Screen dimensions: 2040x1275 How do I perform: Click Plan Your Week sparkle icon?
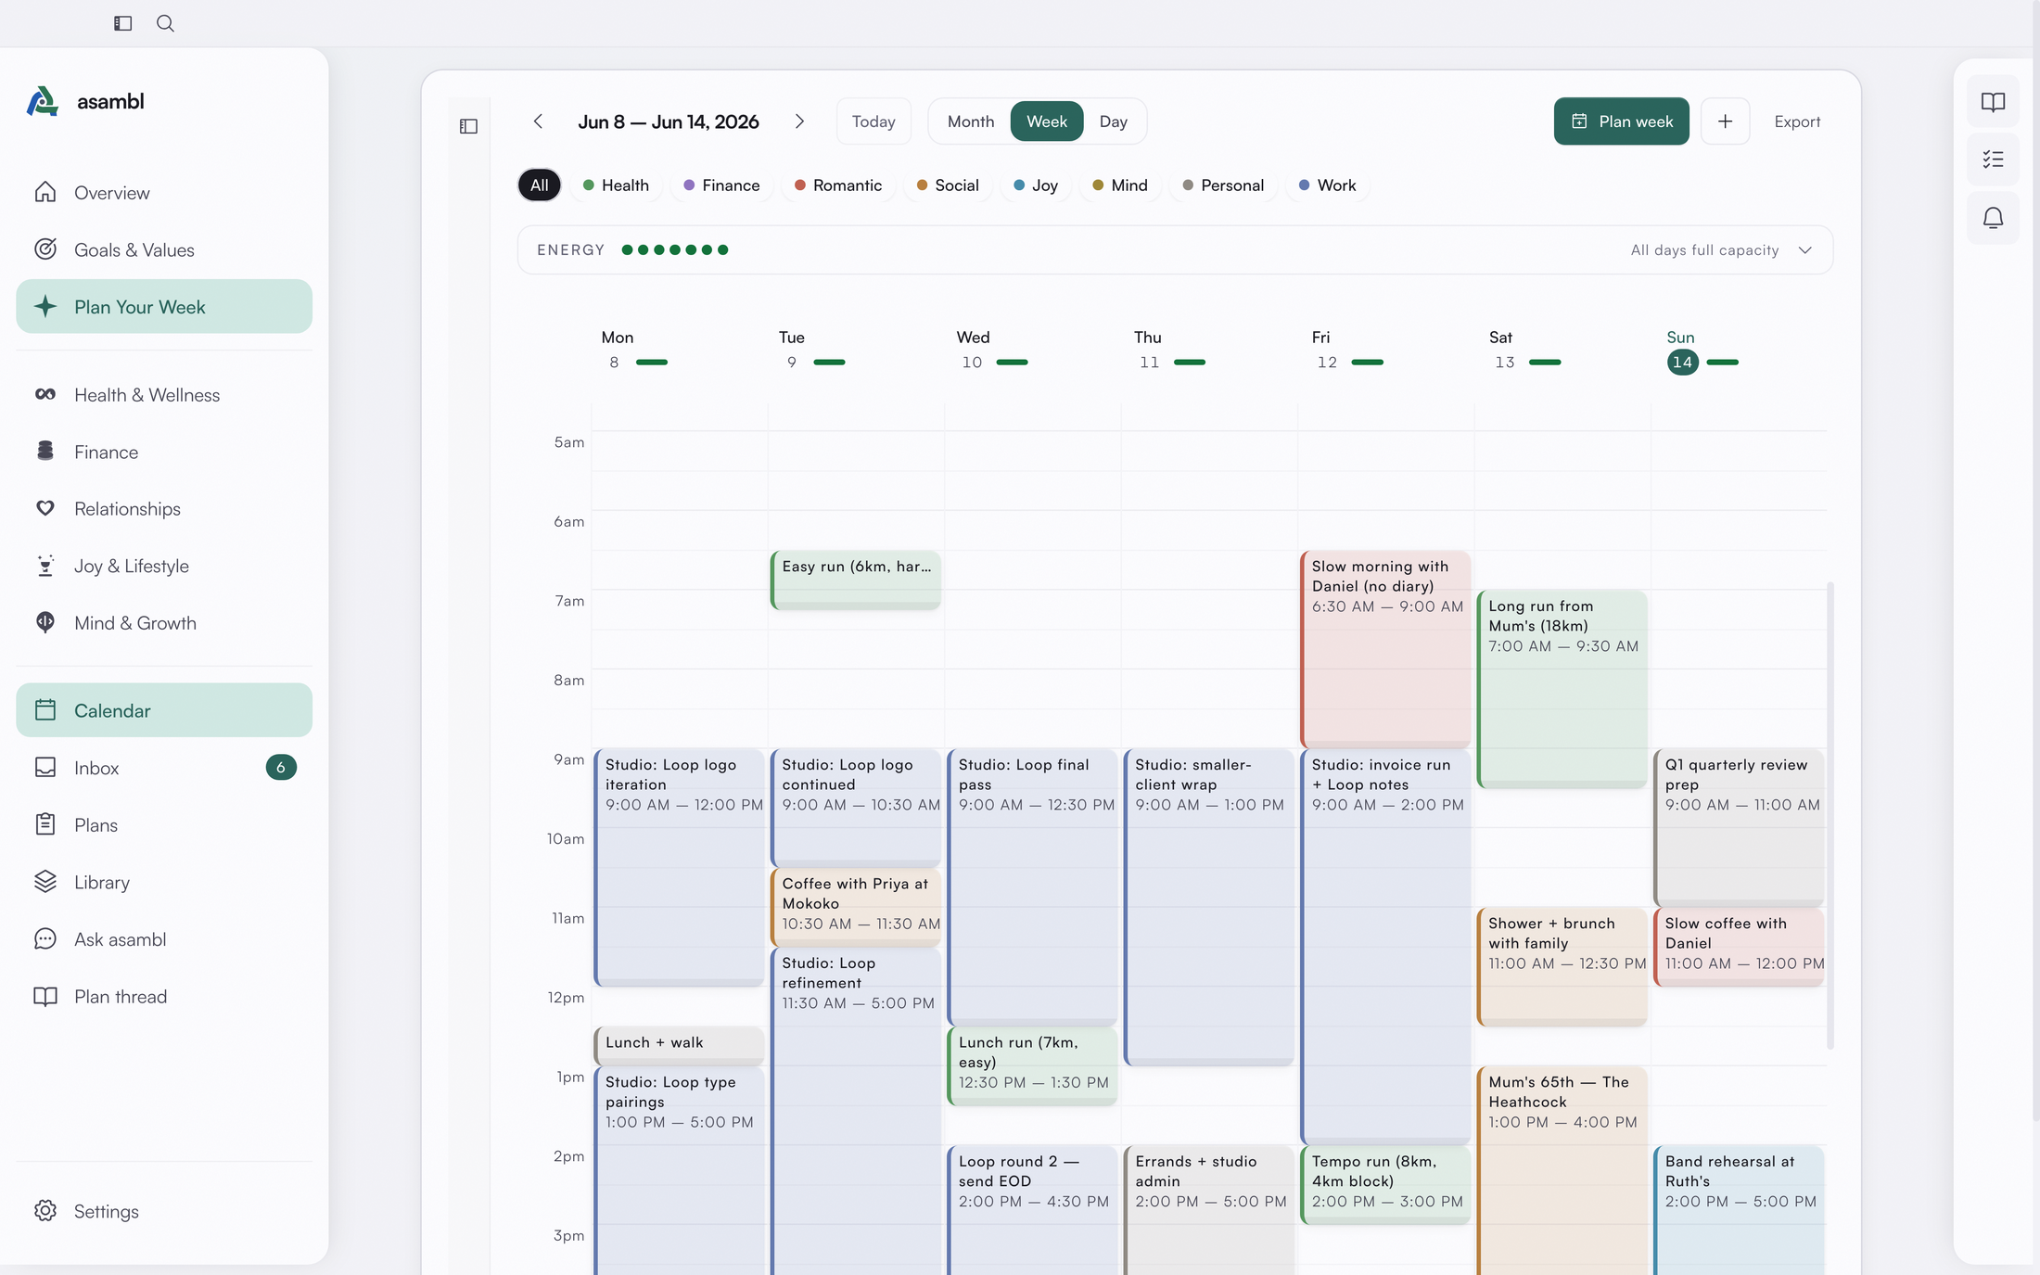click(x=45, y=307)
